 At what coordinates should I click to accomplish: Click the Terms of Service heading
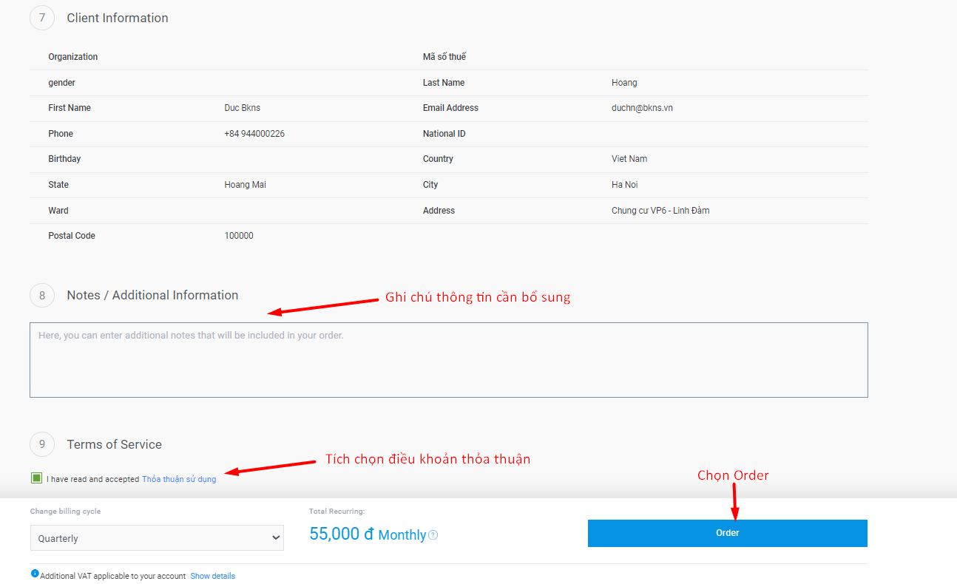pyautogui.click(x=114, y=444)
